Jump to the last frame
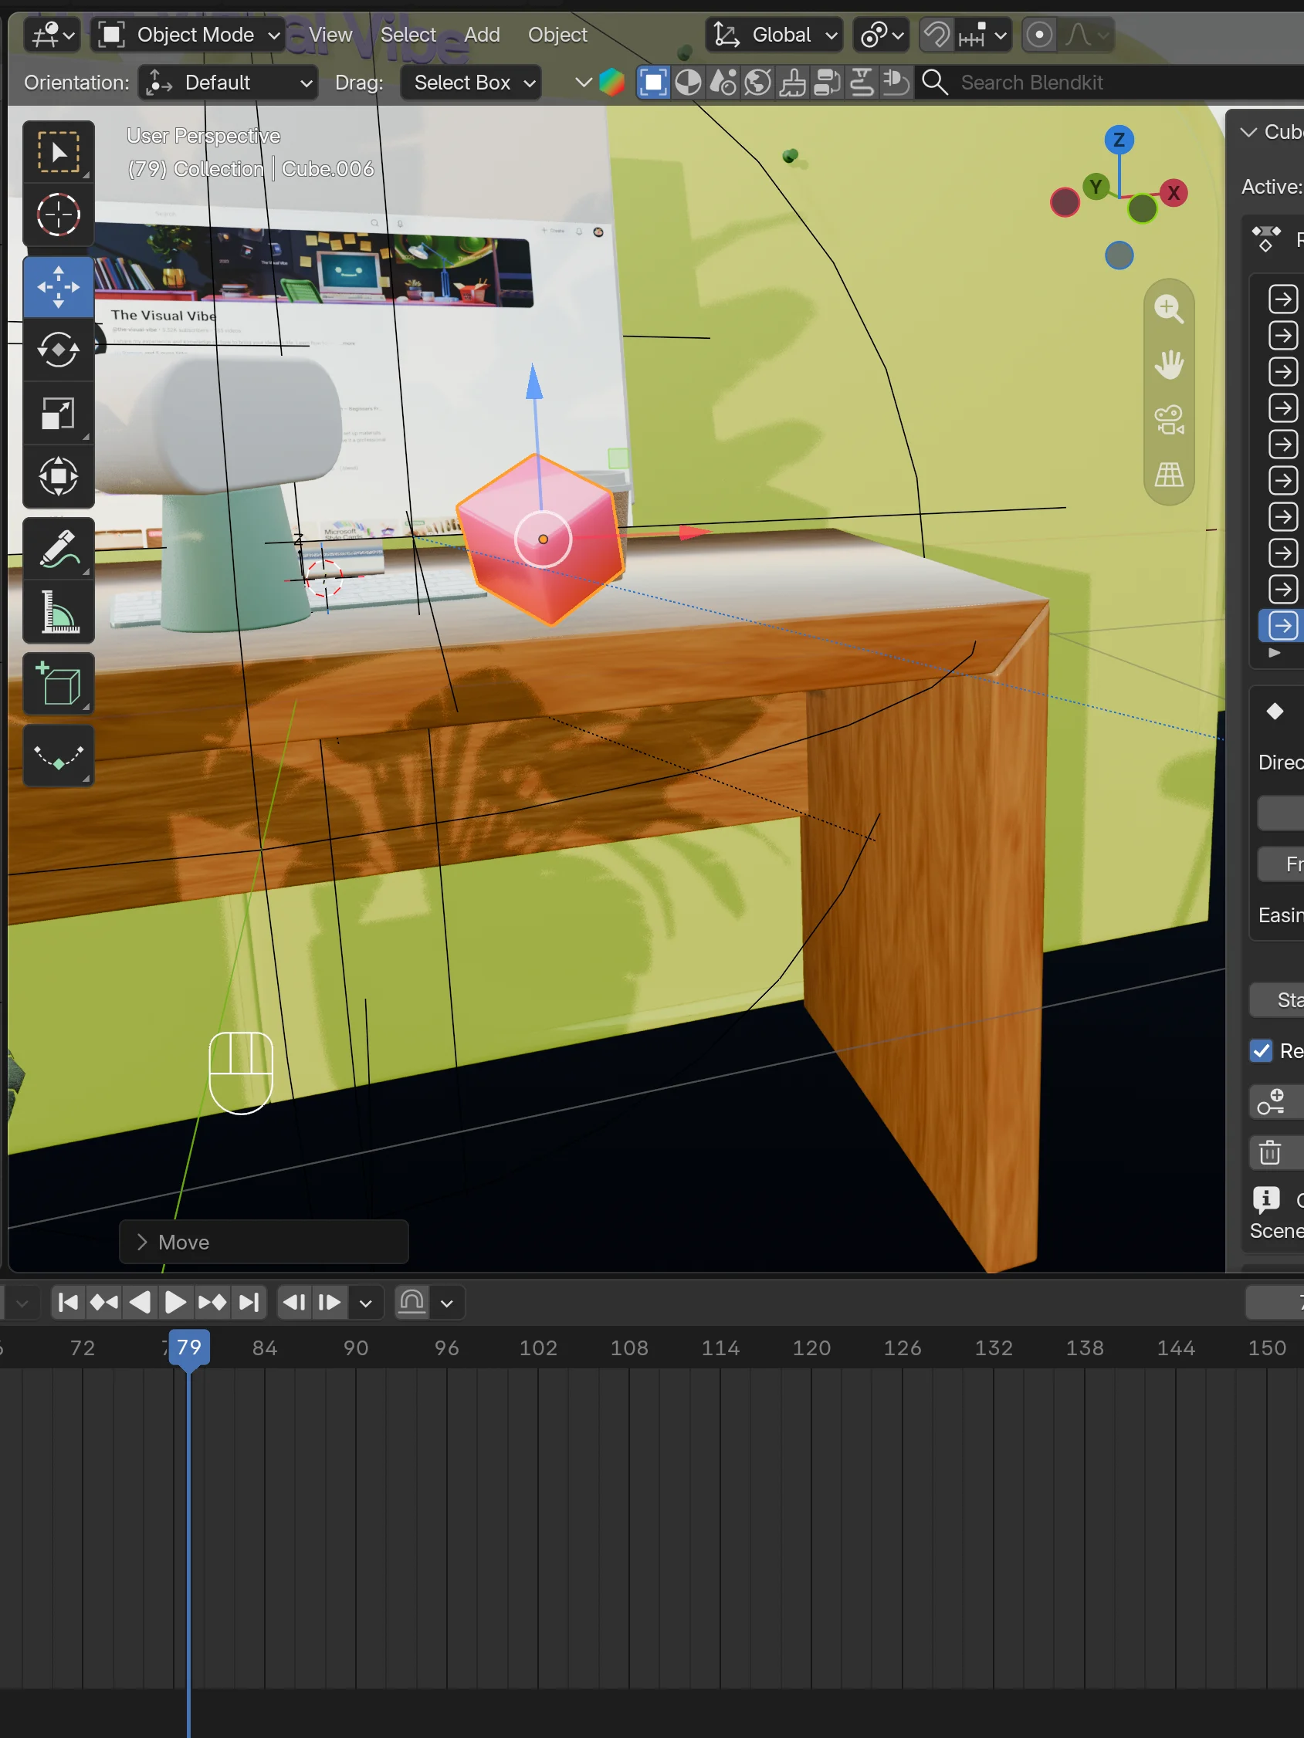 click(x=249, y=1302)
